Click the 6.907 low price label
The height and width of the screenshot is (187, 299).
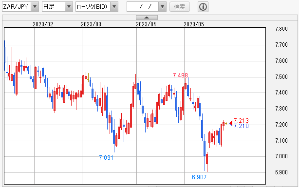click(199, 177)
